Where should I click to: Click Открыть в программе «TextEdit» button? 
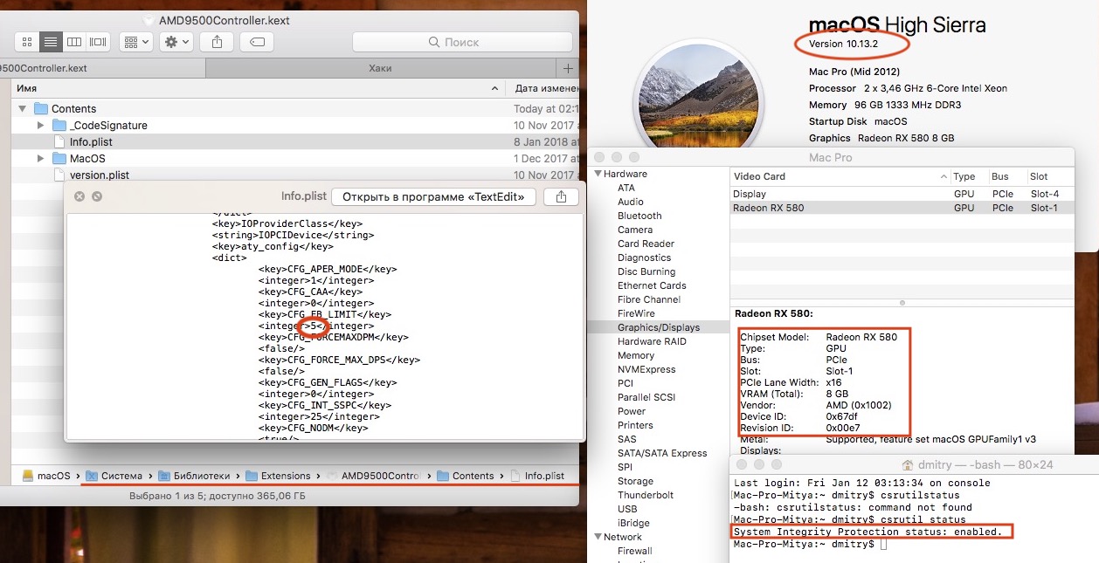click(x=433, y=197)
